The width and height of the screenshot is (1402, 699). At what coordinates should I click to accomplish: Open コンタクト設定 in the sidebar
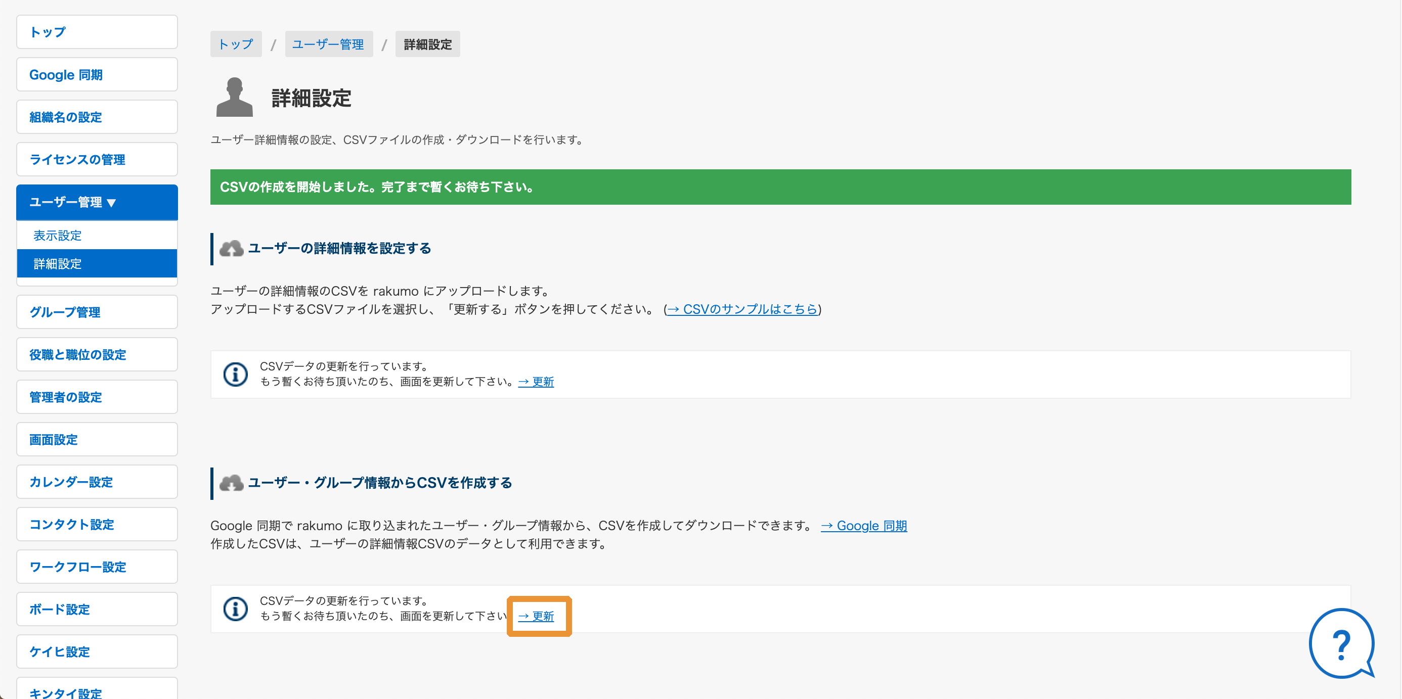pyautogui.click(x=97, y=525)
